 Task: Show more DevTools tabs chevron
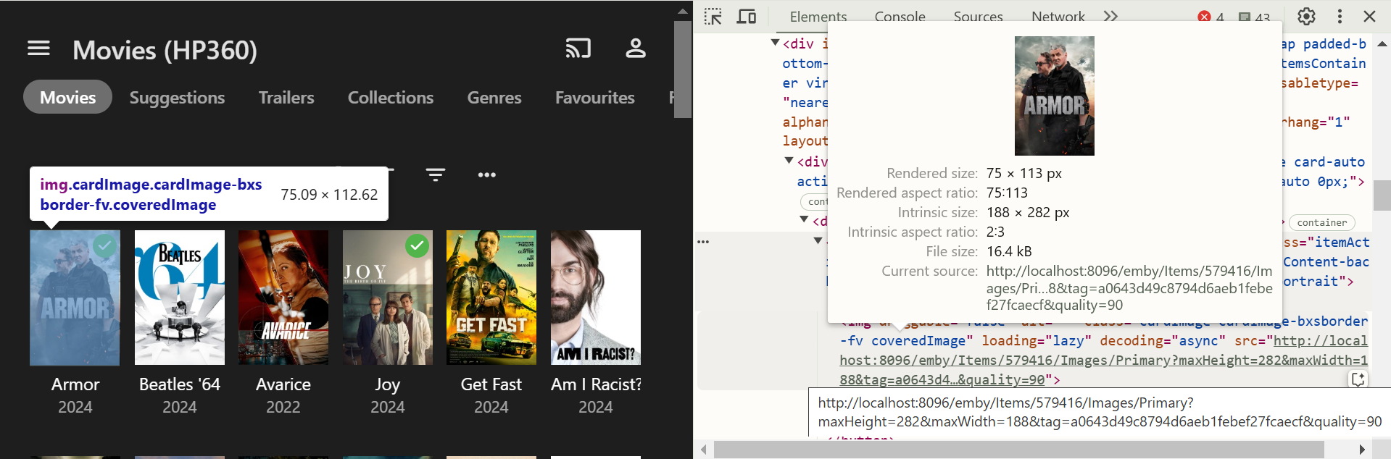[1110, 16]
